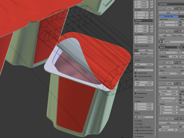The width and height of the screenshot is (184, 138).
Task: Open the Direction Normal dropdown
Action: point(168,47)
